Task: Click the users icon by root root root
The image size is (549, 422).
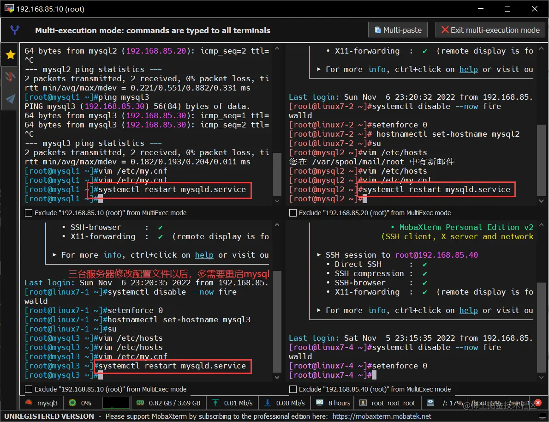Action: tap(363, 403)
